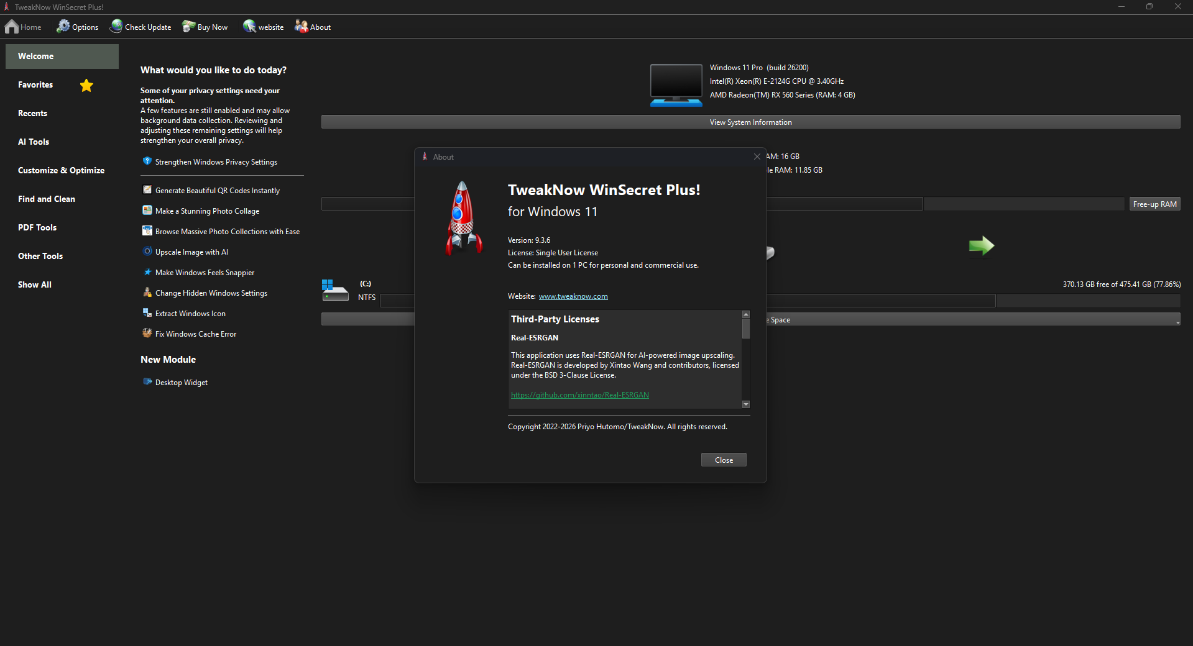Click the Browse Photo Collections icon
The image size is (1193, 646).
click(x=147, y=231)
